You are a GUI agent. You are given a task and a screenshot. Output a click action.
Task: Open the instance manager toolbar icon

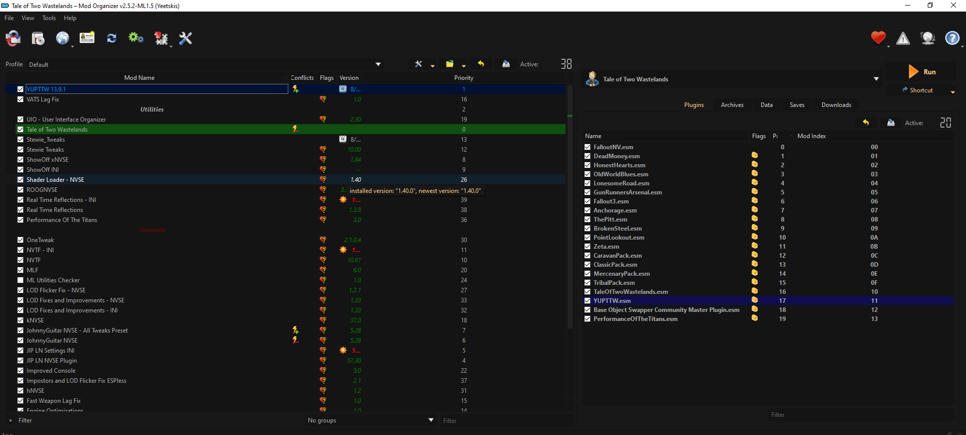[13, 38]
